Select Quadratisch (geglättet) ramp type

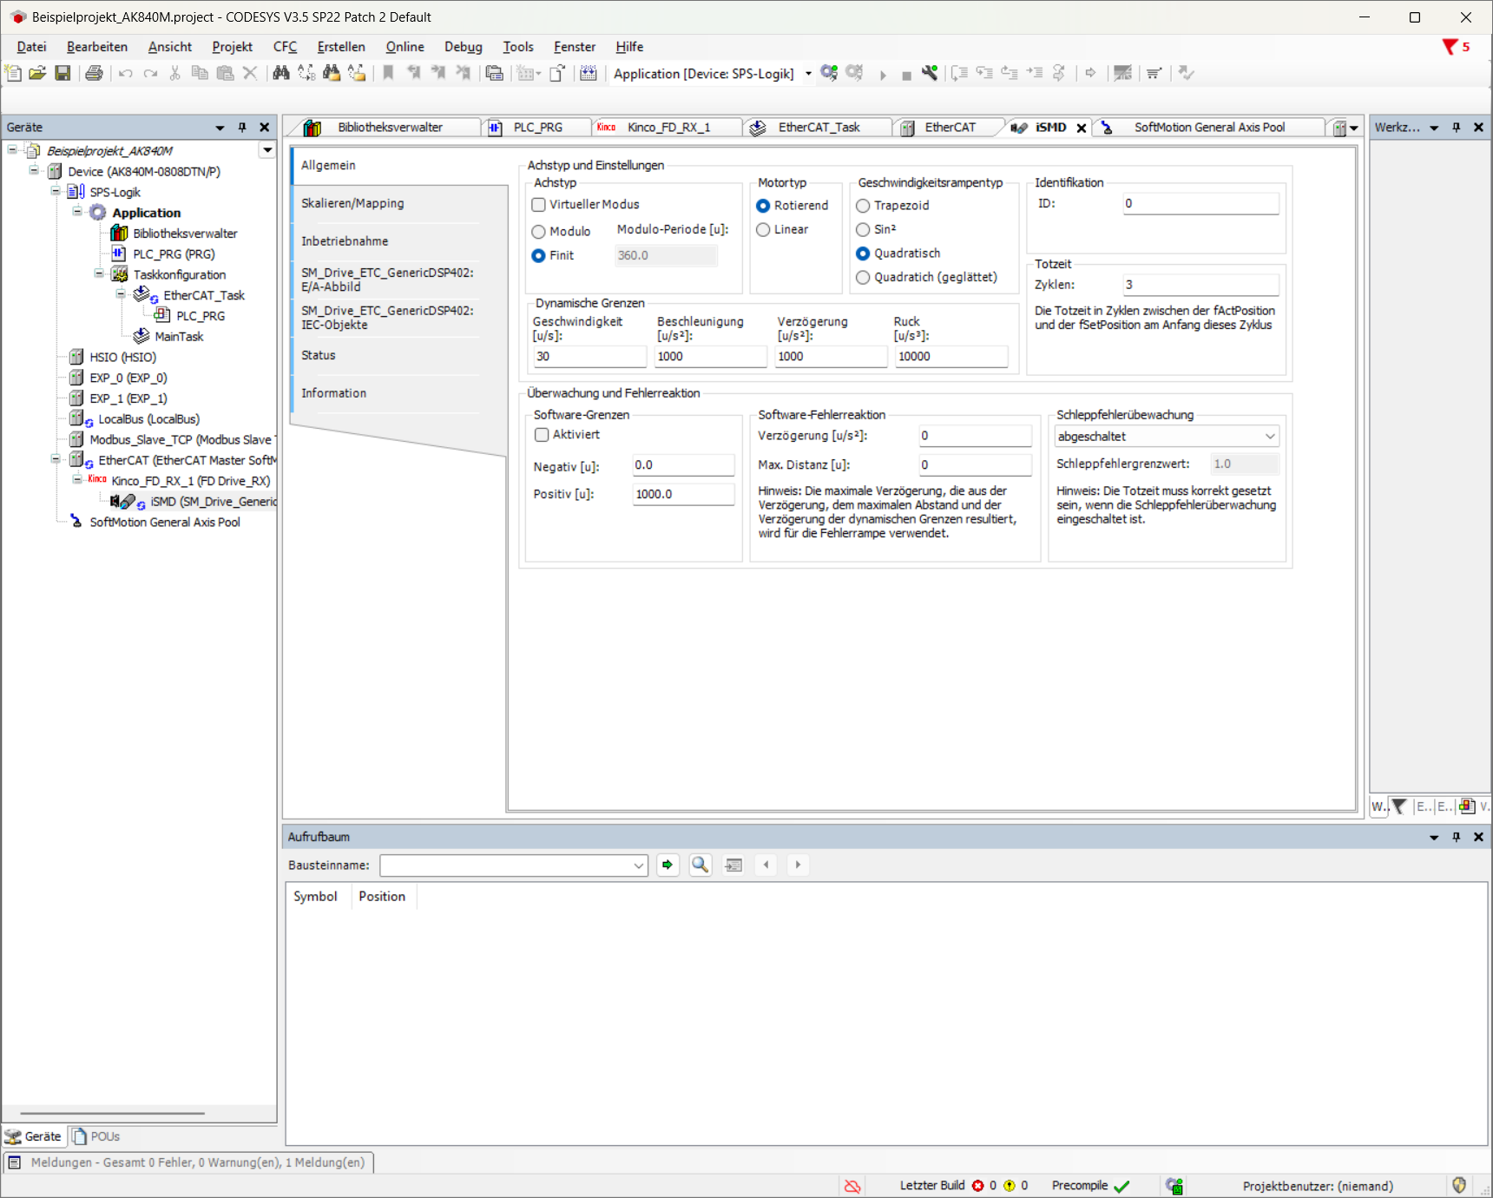click(863, 278)
